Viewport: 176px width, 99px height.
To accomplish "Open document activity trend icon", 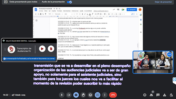I will 114,10.
